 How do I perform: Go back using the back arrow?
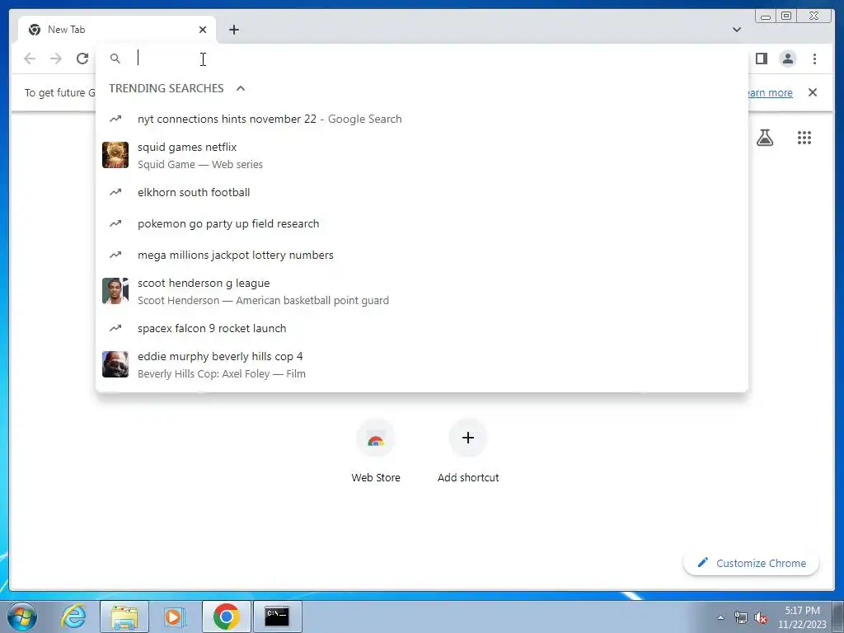point(30,59)
